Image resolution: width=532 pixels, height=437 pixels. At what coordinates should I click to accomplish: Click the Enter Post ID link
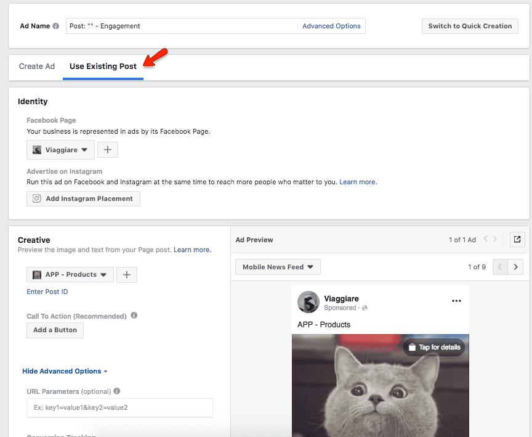click(47, 292)
